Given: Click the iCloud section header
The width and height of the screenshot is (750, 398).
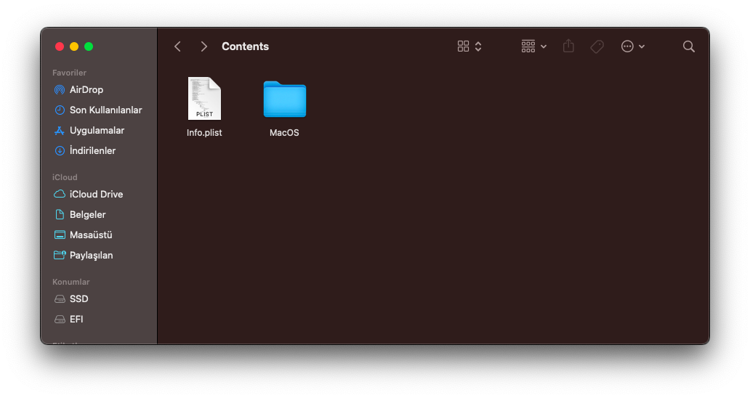Looking at the screenshot, I should (65, 177).
